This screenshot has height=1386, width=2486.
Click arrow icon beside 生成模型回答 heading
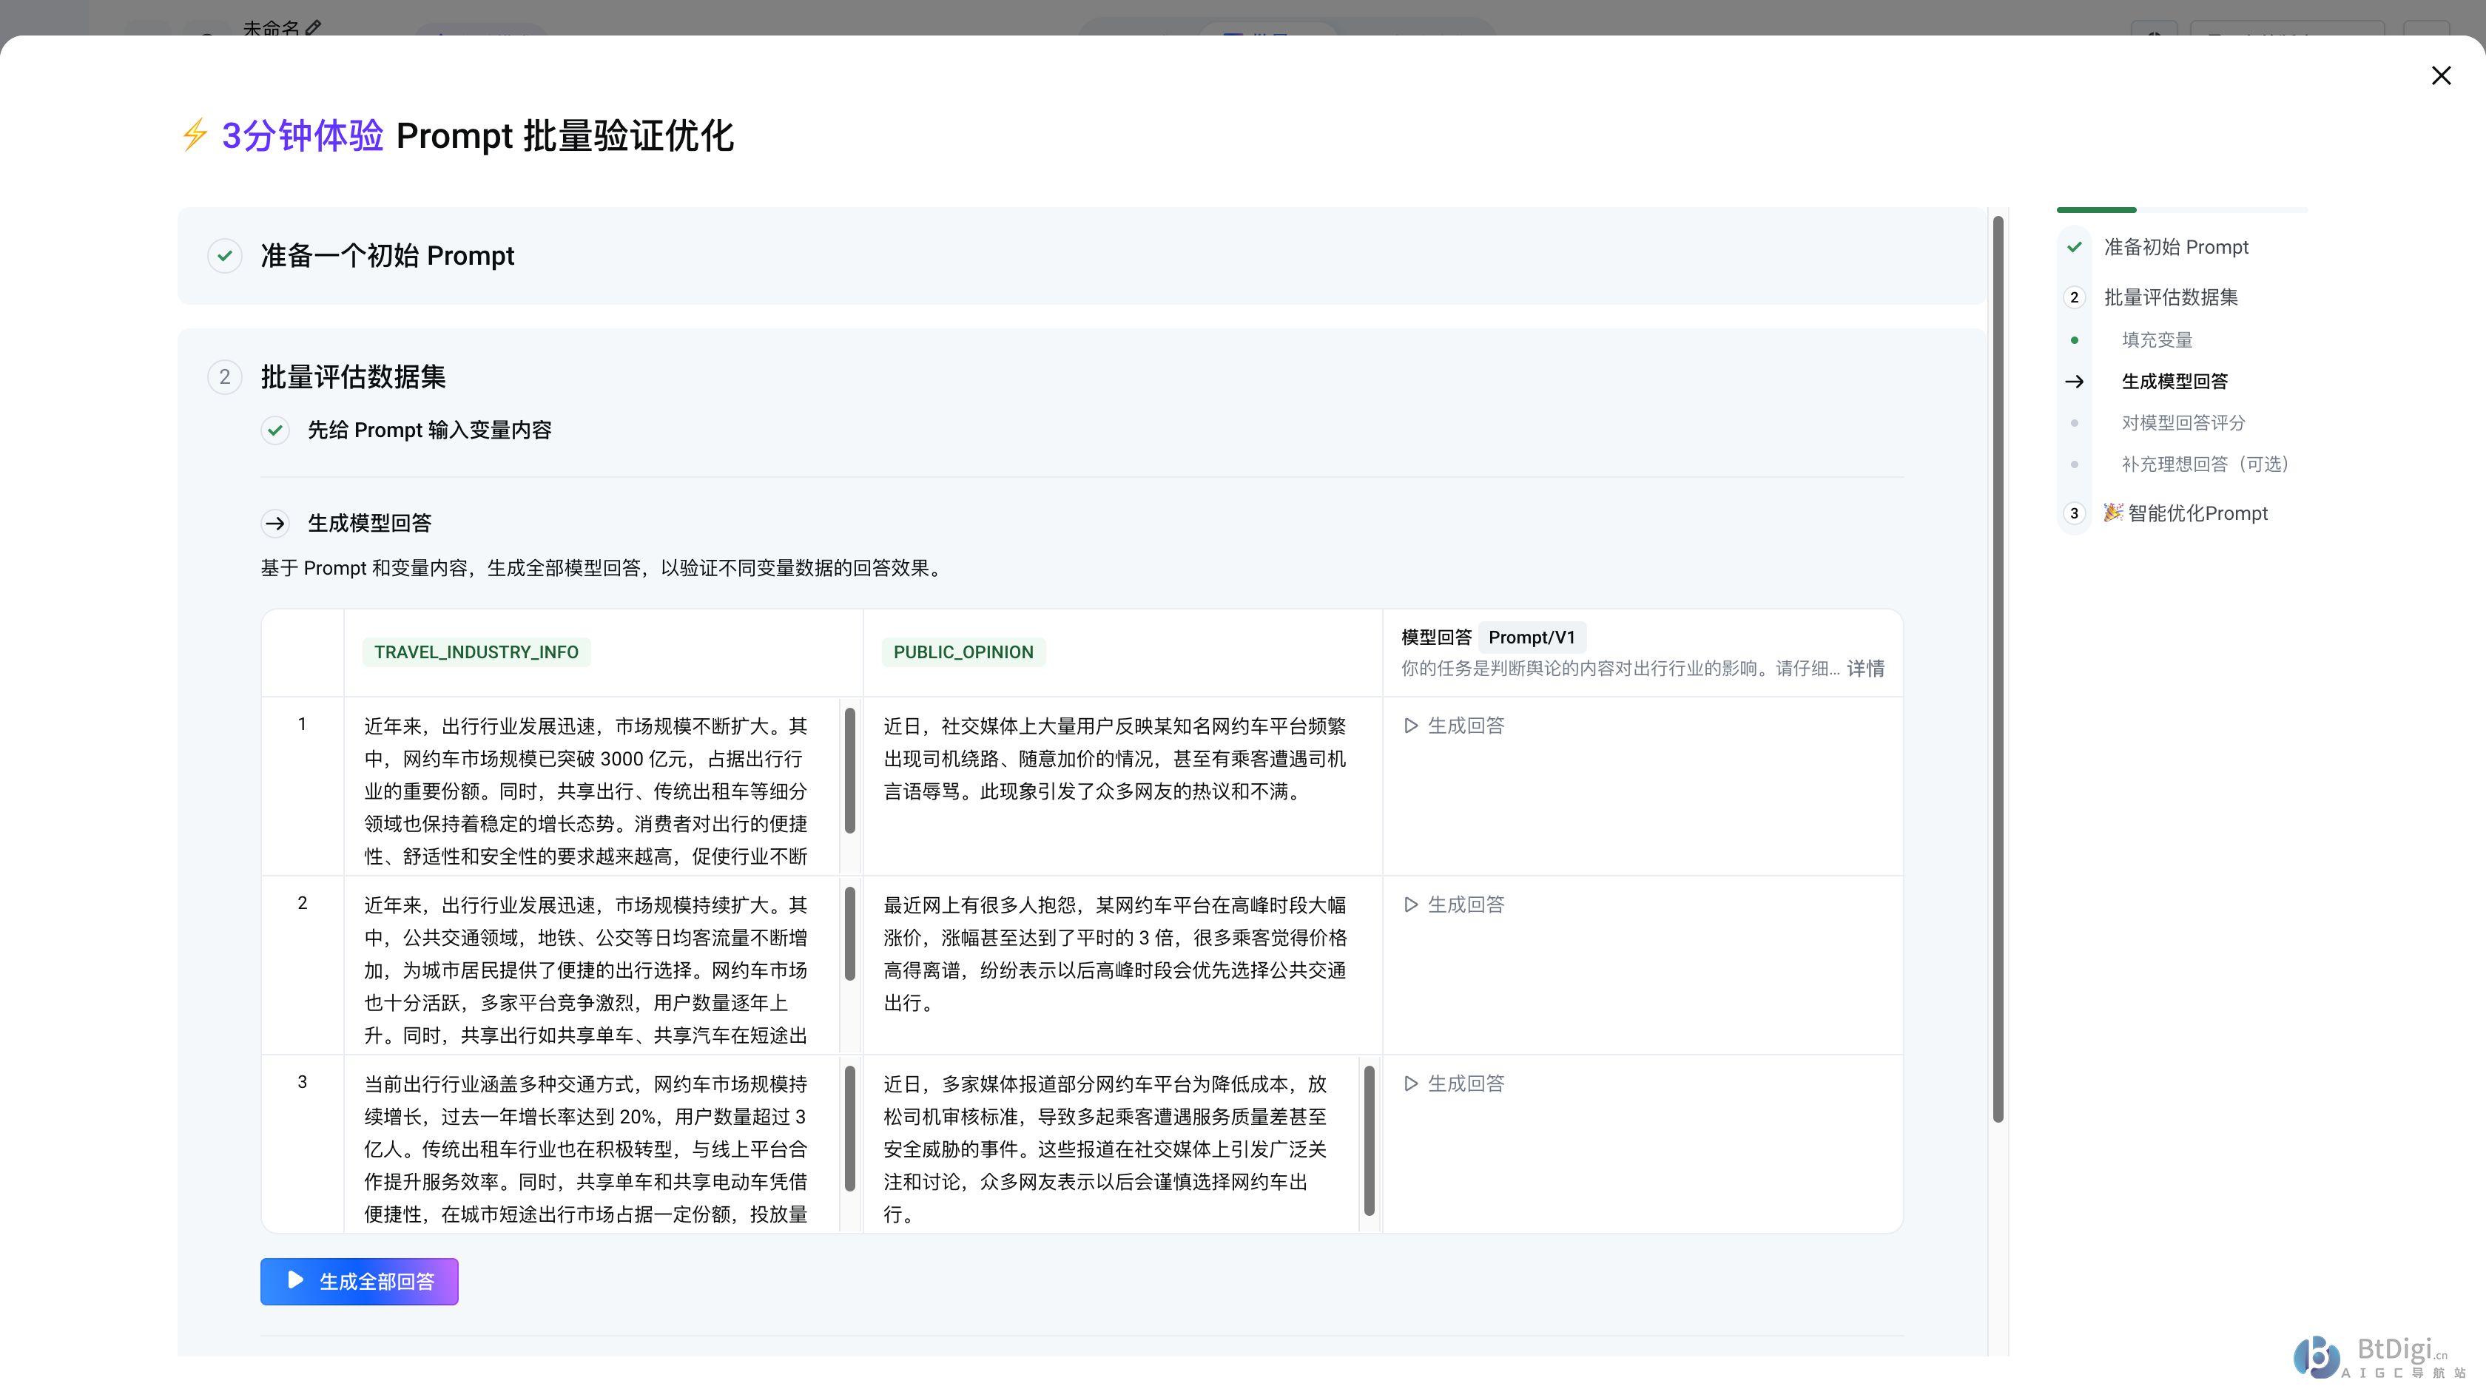(275, 523)
